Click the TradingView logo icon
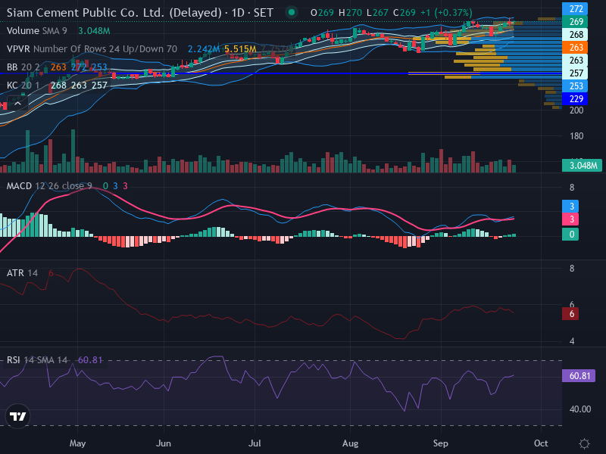The height and width of the screenshot is (454, 606). point(17,416)
